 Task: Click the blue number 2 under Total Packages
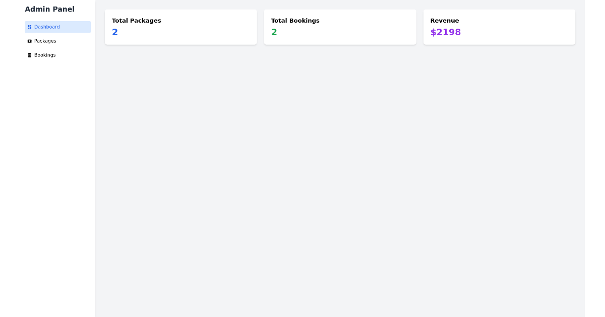(x=115, y=32)
